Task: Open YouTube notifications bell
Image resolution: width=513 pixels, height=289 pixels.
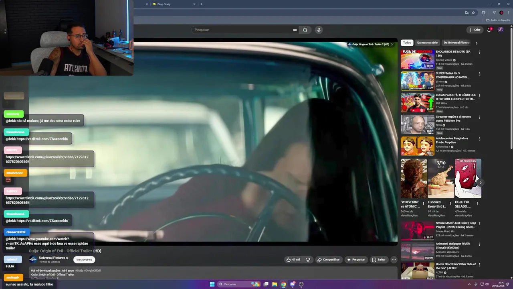Action: [489, 30]
